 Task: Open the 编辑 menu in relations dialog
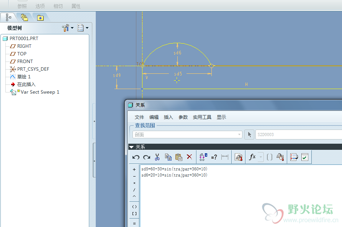tap(154, 117)
